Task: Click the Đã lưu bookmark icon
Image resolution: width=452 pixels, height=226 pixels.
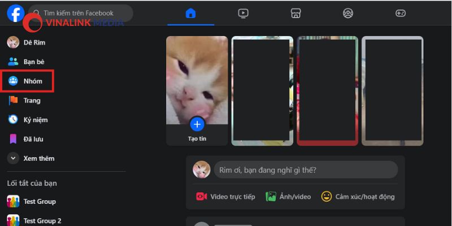Action: pos(13,139)
